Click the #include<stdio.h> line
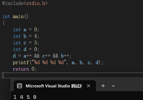This screenshot has height=100, width=143. pos(25,3)
